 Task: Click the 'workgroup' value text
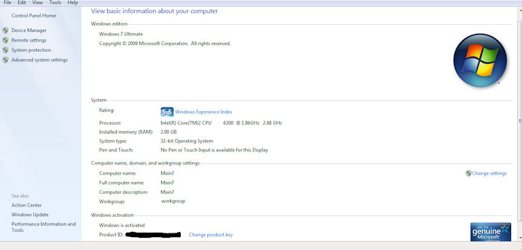pos(173,201)
